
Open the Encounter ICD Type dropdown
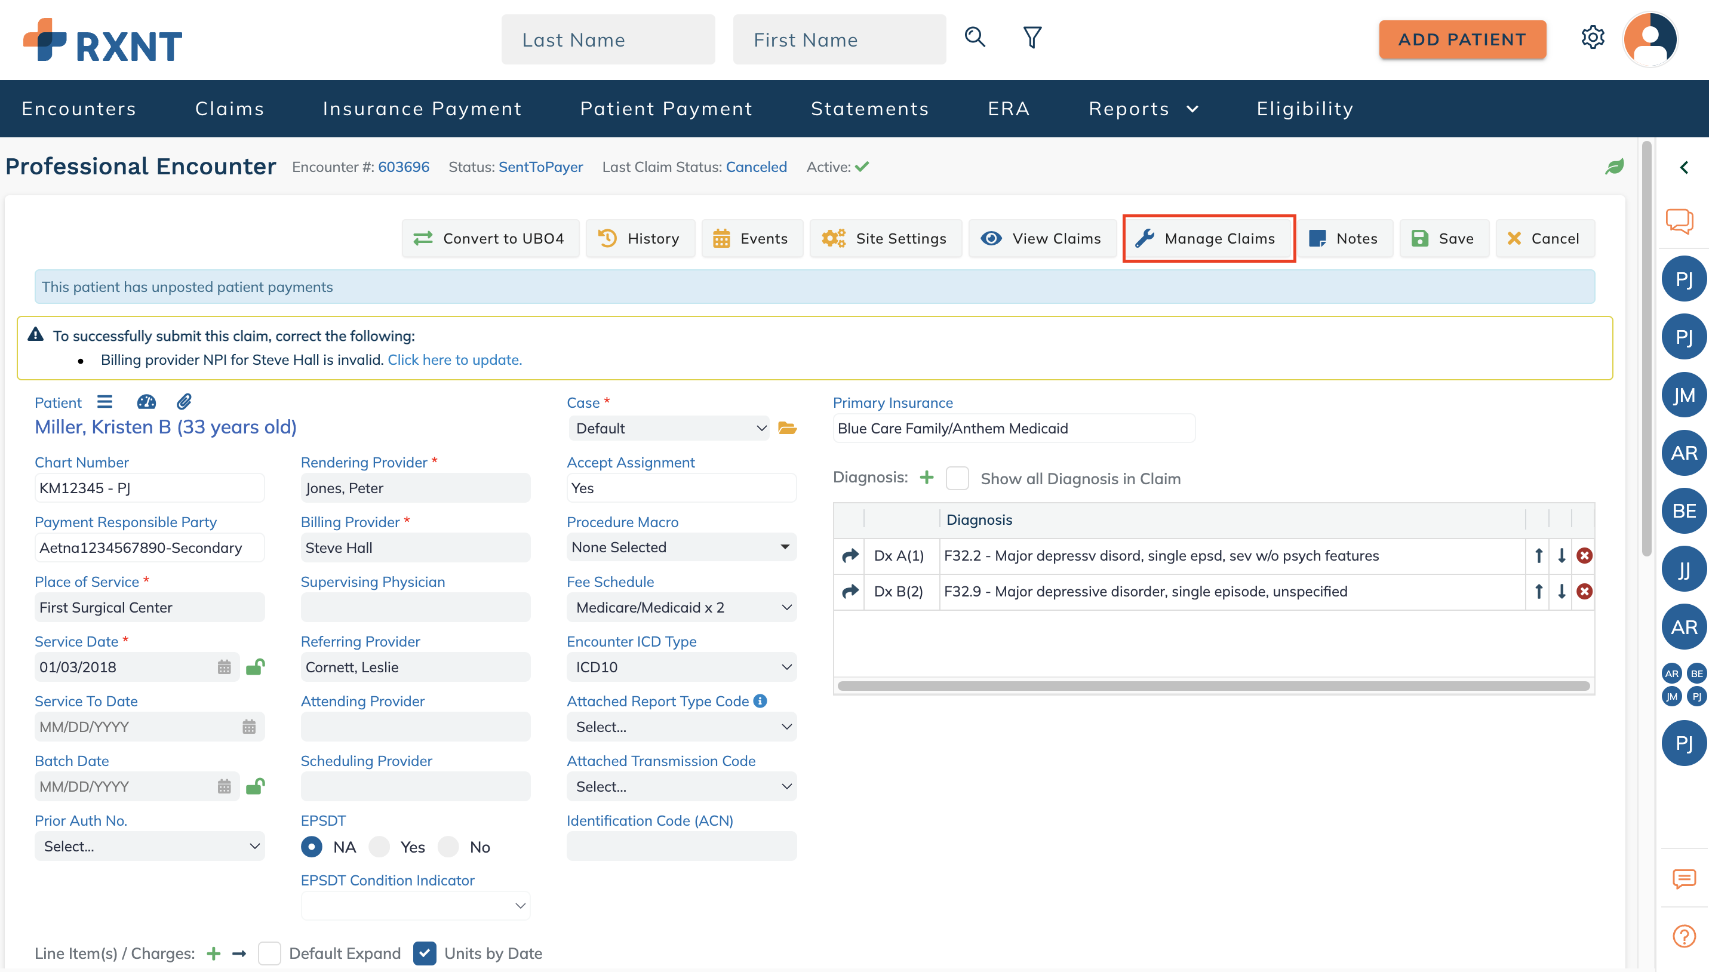tap(681, 667)
